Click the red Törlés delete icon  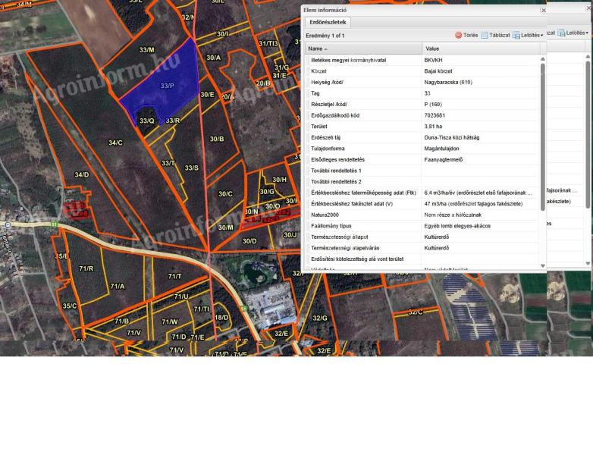458,35
